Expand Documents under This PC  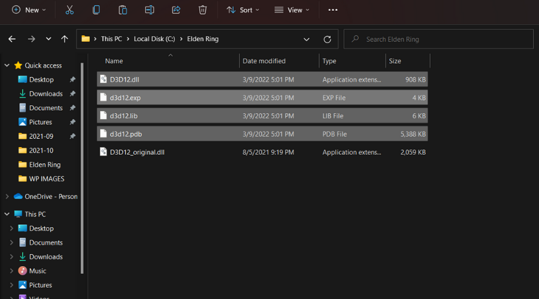tap(11, 242)
